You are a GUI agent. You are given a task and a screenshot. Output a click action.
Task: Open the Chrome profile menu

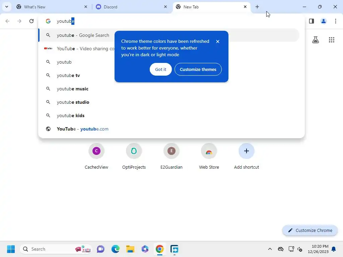(x=323, y=21)
